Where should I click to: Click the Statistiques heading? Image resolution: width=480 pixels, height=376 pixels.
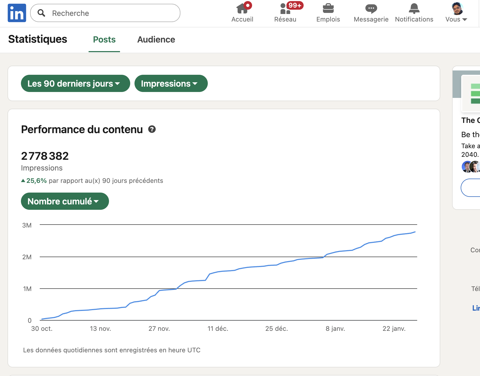pyautogui.click(x=38, y=39)
